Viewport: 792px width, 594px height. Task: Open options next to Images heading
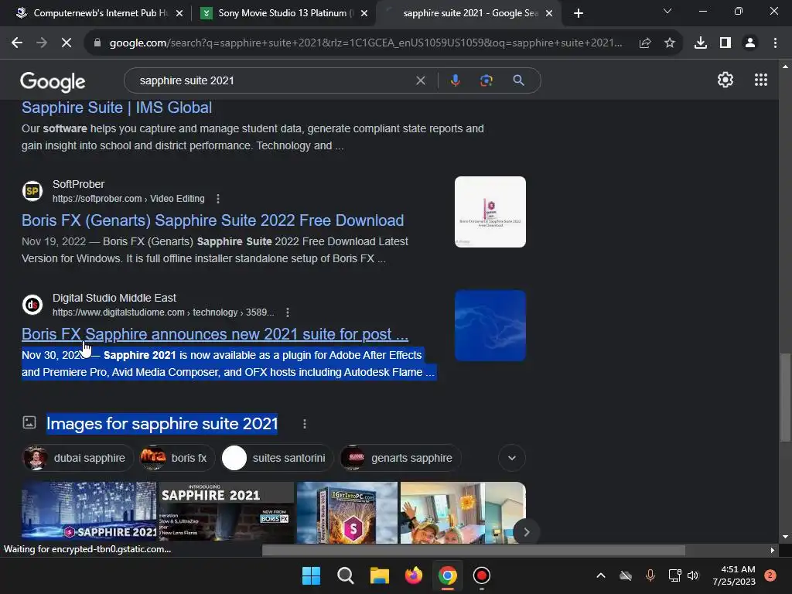[x=304, y=424]
